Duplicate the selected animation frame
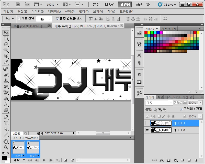205x164 pixels. point(65,160)
